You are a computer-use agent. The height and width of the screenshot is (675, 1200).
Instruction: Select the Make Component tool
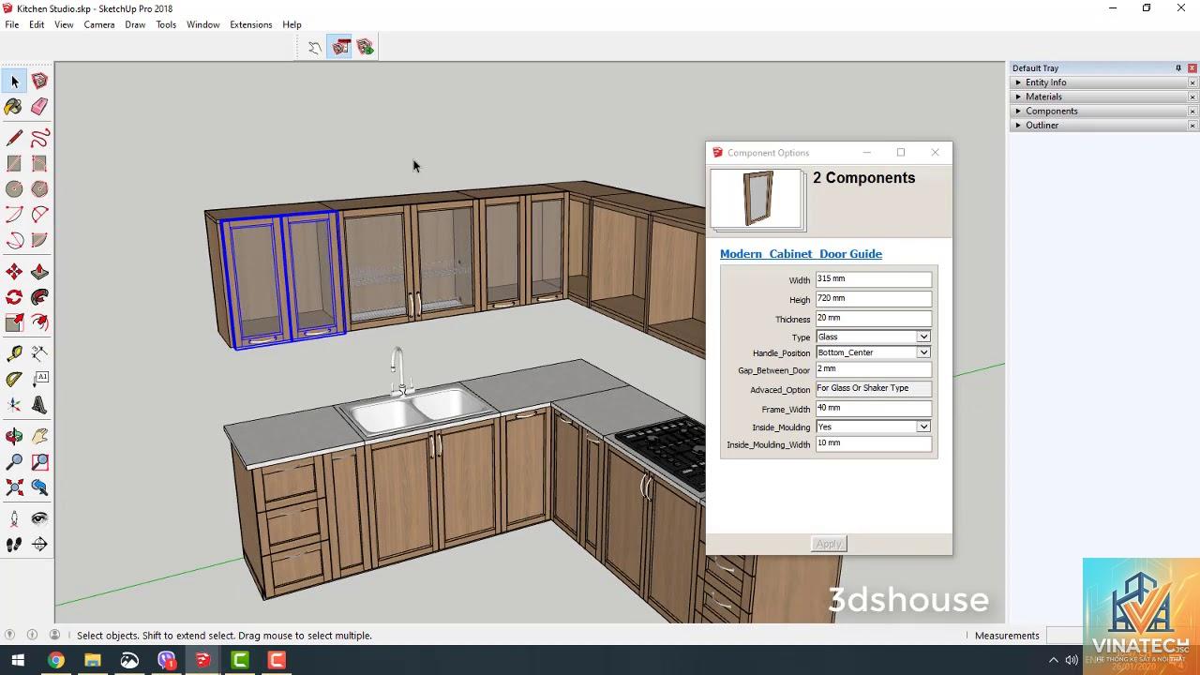coord(39,82)
